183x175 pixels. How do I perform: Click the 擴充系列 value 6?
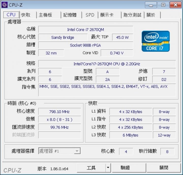click(50, 79)
